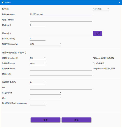122x128 pixels.
Task: Click the 确定 confirm button
Action: 45,120
